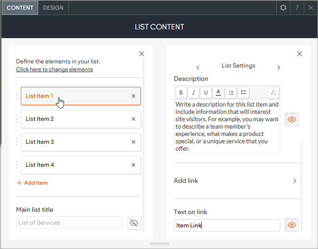Open the text color picker
This screenshot has height=249, width=318.
coord(219,93)
